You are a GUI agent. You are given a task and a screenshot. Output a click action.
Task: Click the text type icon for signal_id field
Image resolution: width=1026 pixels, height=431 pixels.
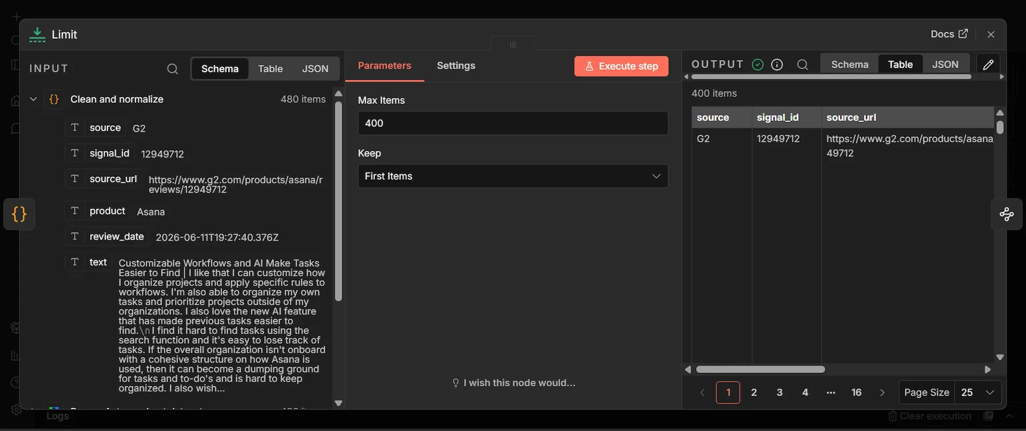(x=75, y=153)
